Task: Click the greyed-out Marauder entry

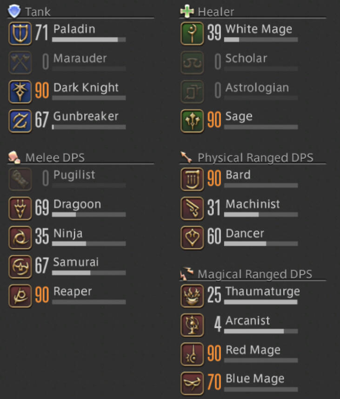Action: tap(67, 62)
